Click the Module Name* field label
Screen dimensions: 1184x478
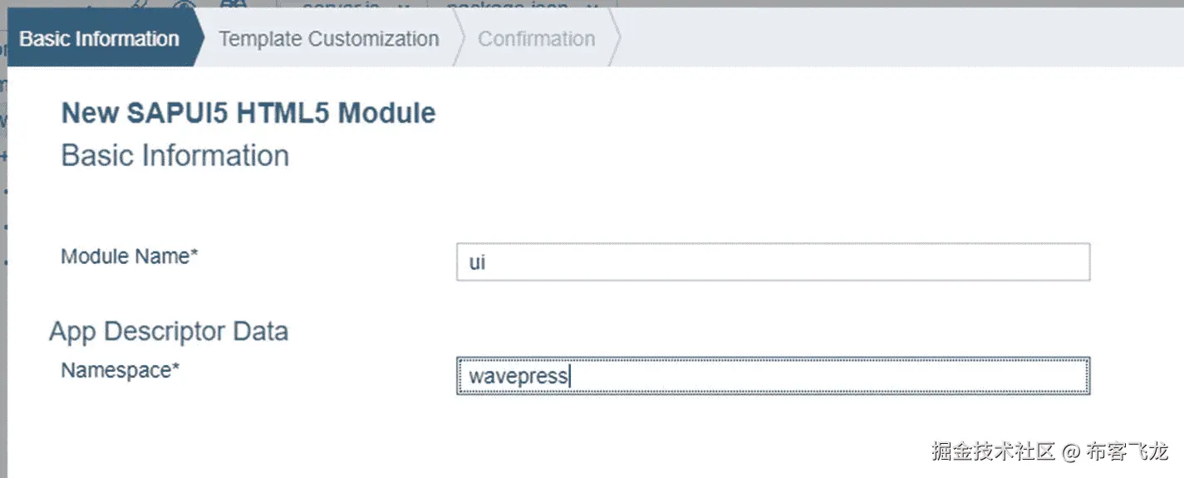coord(130,256)
